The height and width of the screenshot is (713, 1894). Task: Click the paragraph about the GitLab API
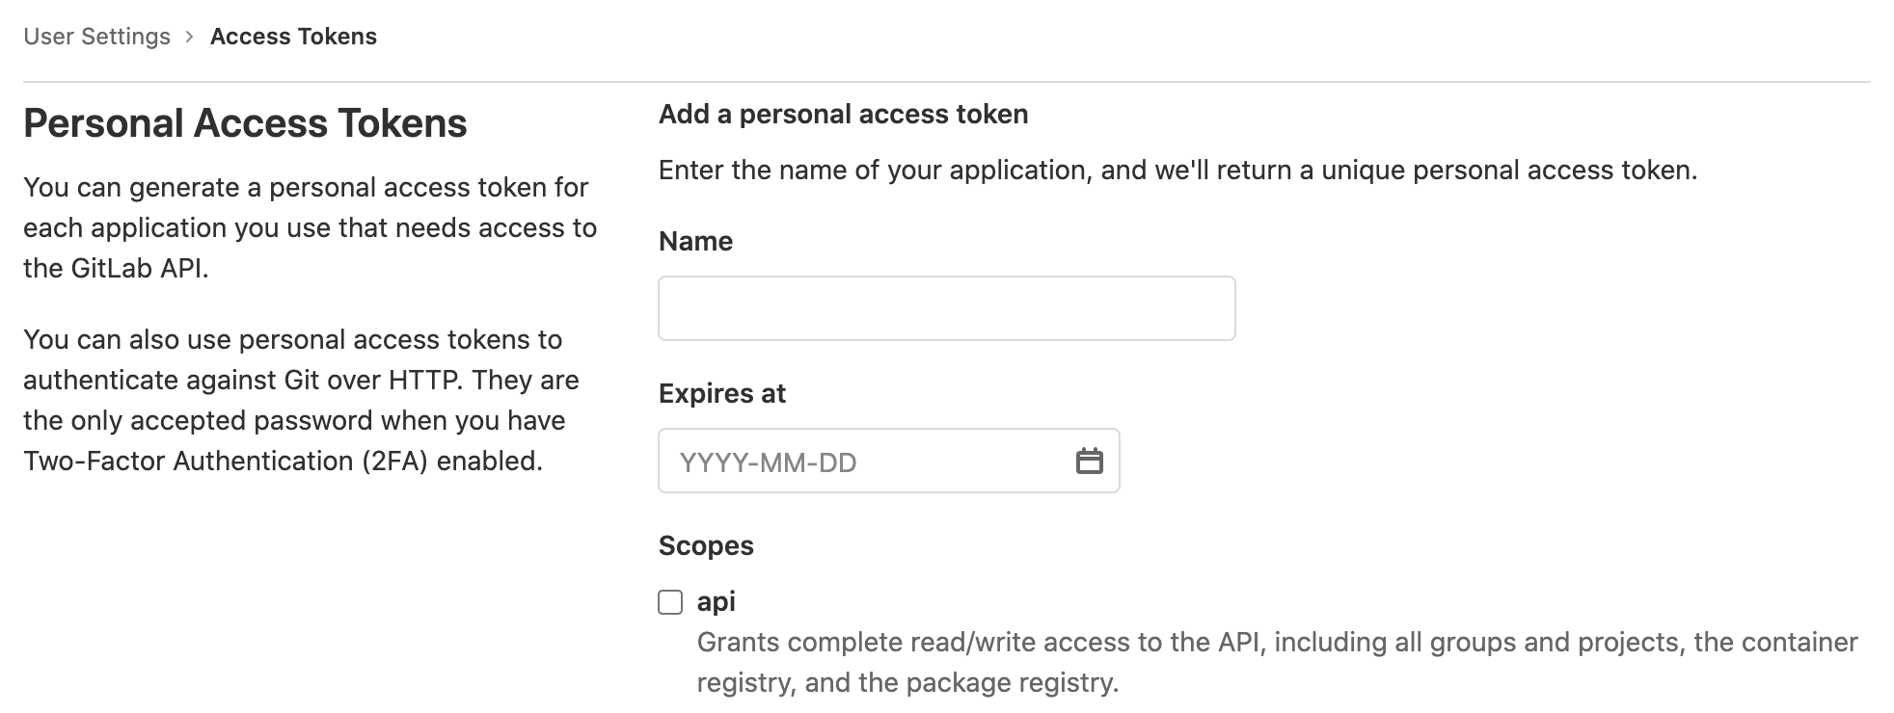[x=311, y=227]
